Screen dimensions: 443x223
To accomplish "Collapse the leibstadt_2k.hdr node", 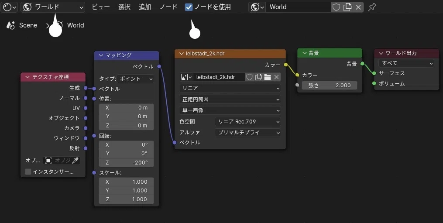I will coord(181,53).
